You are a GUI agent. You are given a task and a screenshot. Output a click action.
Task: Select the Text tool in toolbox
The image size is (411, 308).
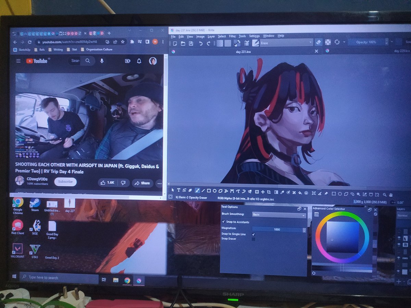[178, 191]
